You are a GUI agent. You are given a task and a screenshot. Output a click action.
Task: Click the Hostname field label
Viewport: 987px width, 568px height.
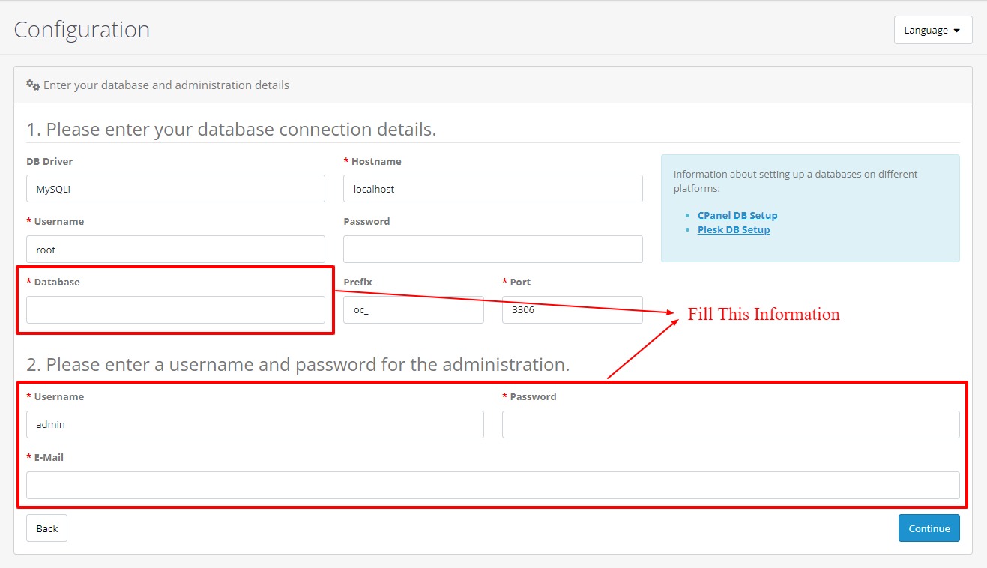click(376, 161)
